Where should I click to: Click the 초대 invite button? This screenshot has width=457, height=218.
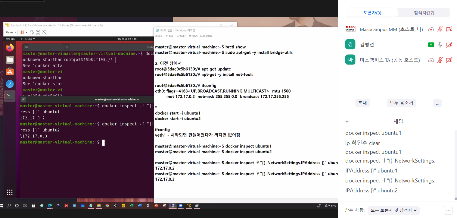362,103
